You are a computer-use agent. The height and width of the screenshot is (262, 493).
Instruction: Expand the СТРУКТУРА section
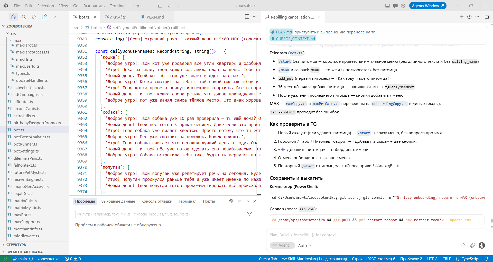(16, 245)
